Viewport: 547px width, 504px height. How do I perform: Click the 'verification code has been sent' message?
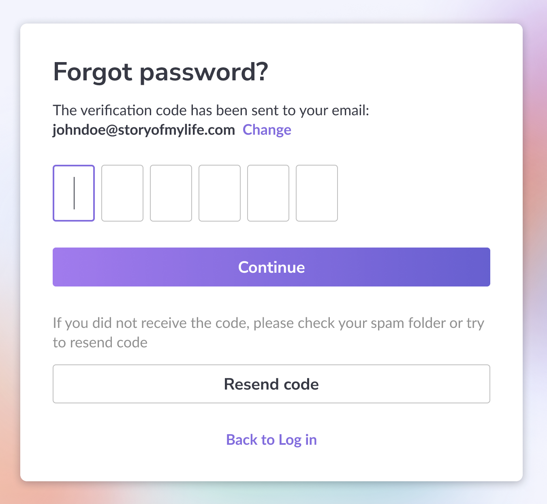pos(211,110)
